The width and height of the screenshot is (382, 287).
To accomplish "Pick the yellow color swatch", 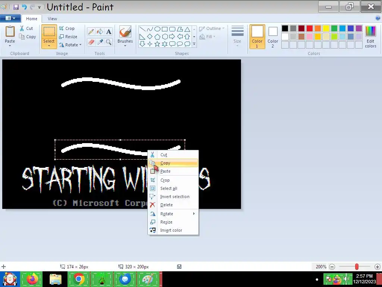I will point(326,28).
